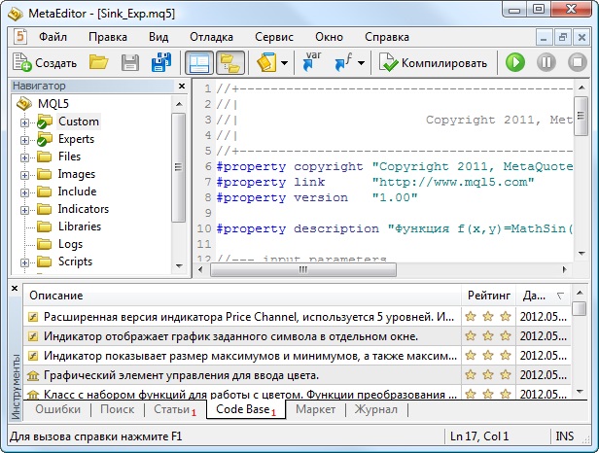Open the Файл menu

coord(53,37)
